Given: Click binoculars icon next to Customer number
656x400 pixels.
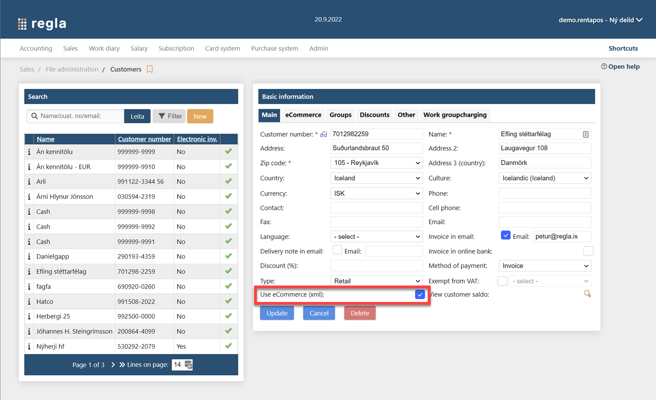Looking at the screenshot, I should coord(323,134).
